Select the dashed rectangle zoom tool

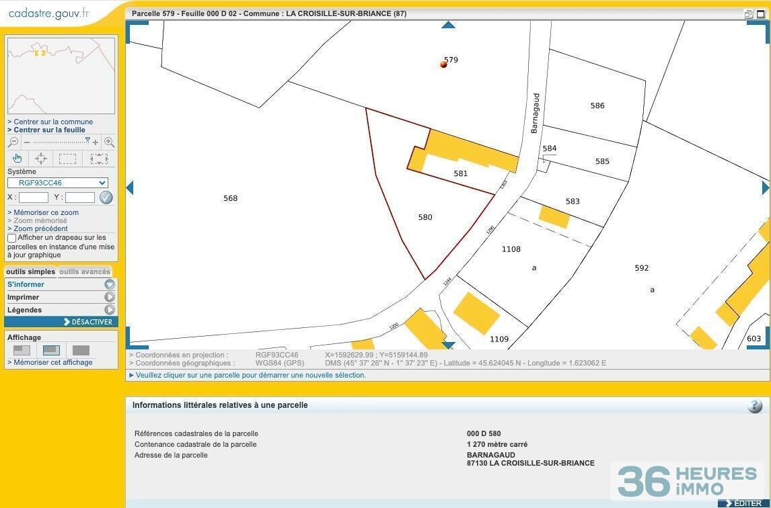coord(67,159)
